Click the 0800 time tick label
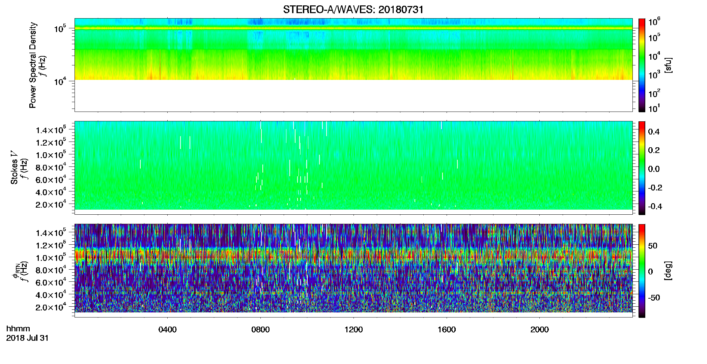 point(260,330)
